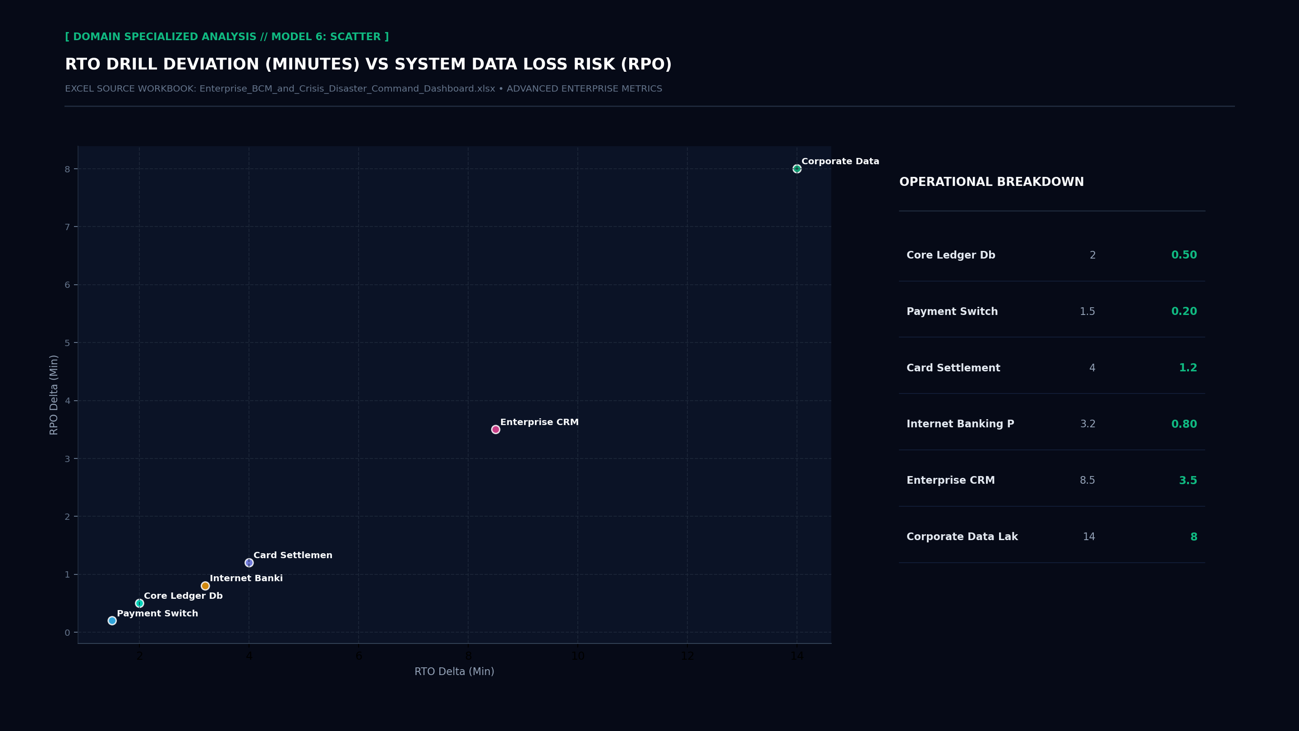This screenshot has width=1299, height=731.
Task: Select Payment Switch in the breakdown table
Action: pyautogui.click(x=952, y=312)
